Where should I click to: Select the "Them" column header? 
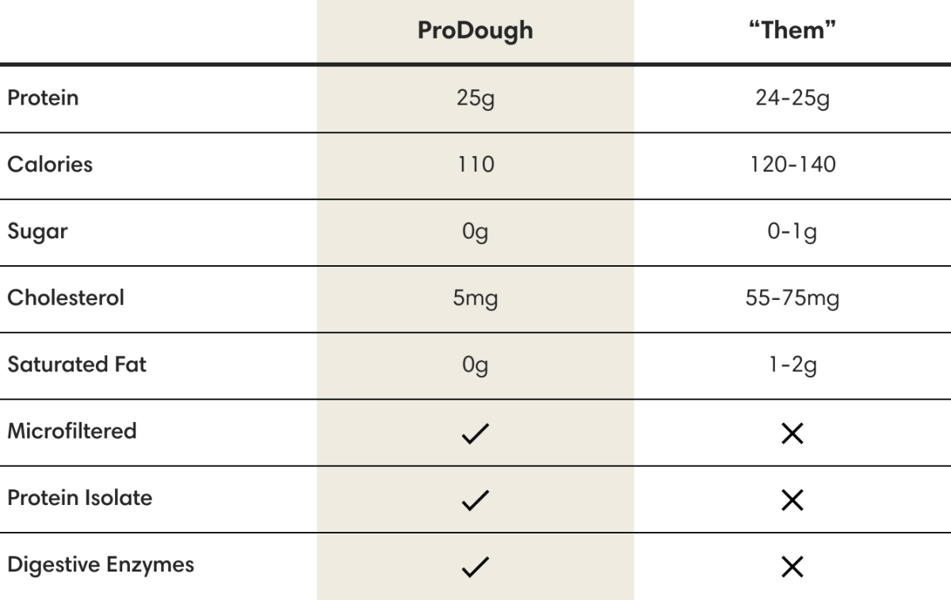click(x=792, y=31)
